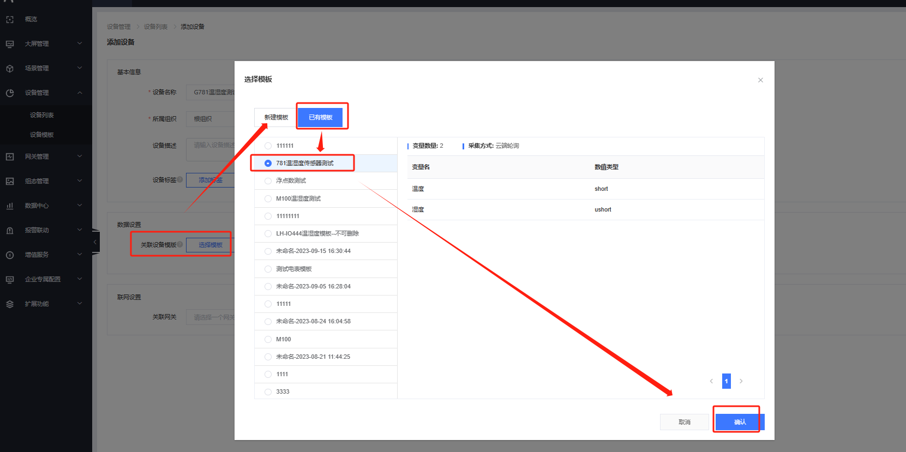Click the 数据中心 bar chart icon
Screen dimensions: 906x452
(x=10, y=206)
